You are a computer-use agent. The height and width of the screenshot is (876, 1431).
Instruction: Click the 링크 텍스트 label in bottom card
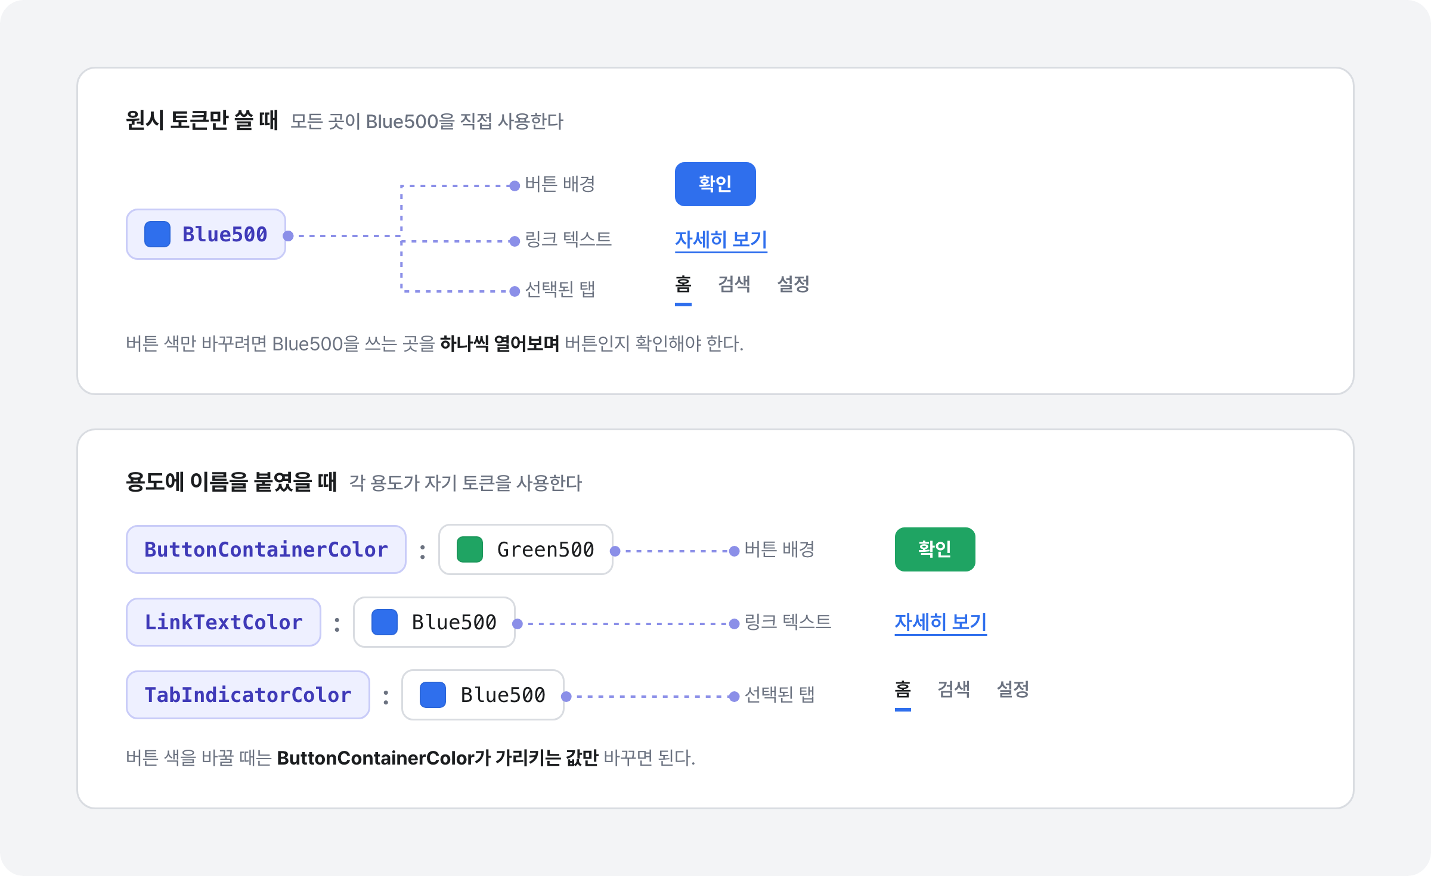788,622
